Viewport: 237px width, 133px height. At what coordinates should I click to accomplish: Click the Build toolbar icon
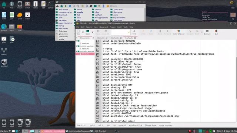(x=197, y=31)
